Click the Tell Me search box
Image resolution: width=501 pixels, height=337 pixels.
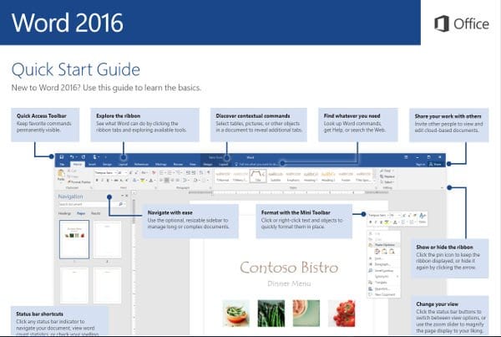pyautogui.click(x=257, y=164)
